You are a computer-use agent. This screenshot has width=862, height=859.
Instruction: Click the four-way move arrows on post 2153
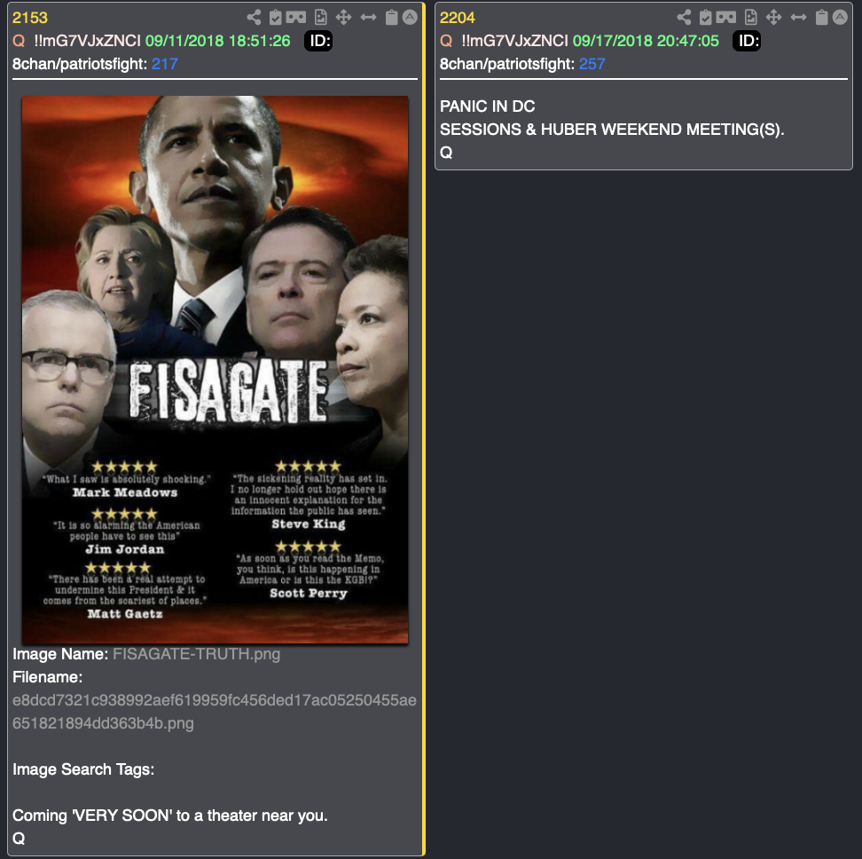(343, 18)
